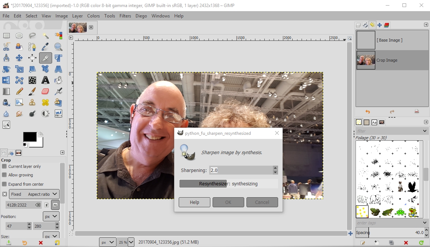Open status bar px unit dropdown

coord(108,242)
